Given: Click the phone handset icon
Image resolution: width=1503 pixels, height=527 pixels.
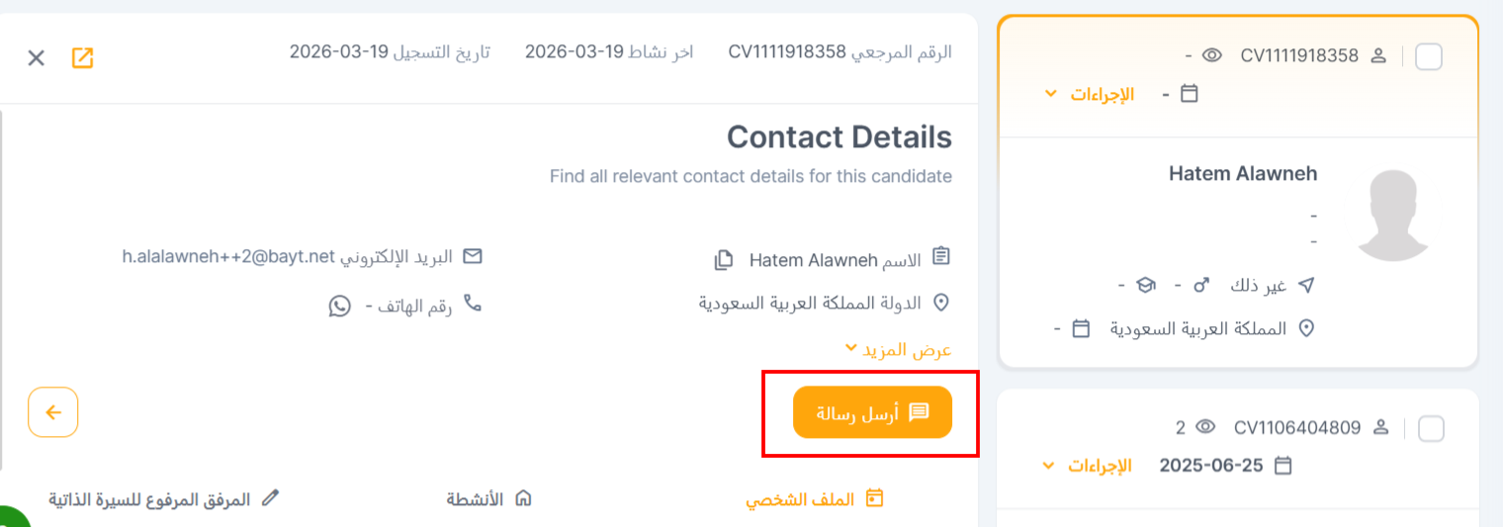Looking at the screenshot, I should tap(473, 304).
